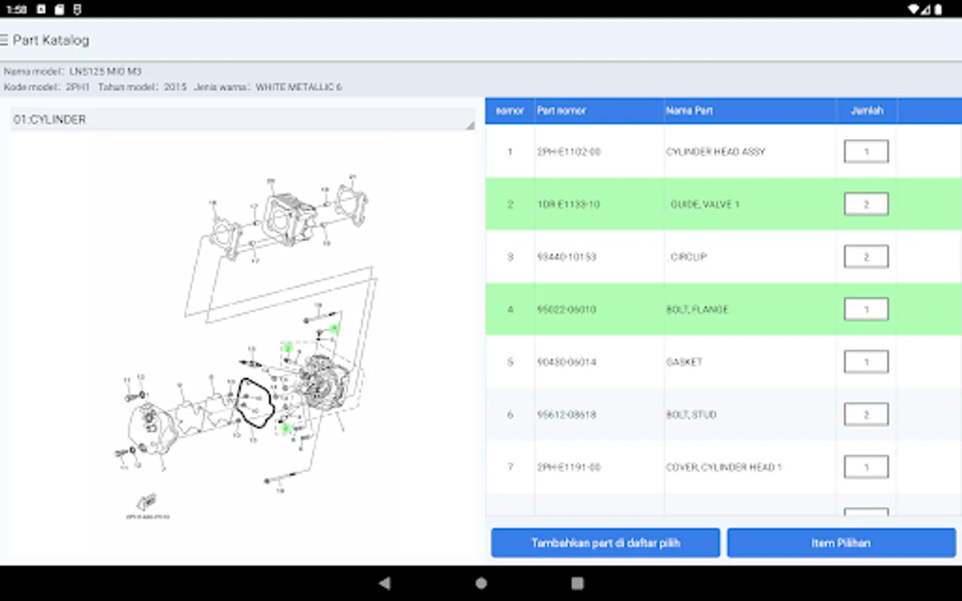Tap the Android back navigation button
This screenshot has width=962, height=601.
point(384,583)
